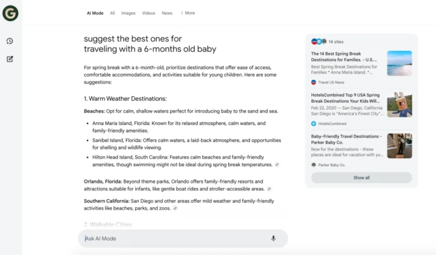Open citation link icon after Orlando paragraph
Viewport: 436px width, 255px height.
269,189
